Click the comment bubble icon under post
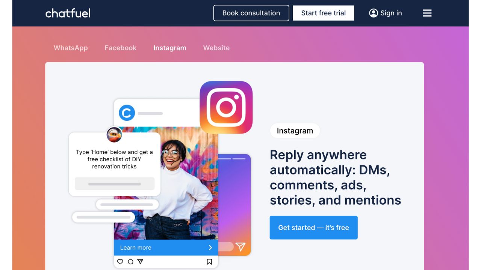 (130, 262)
